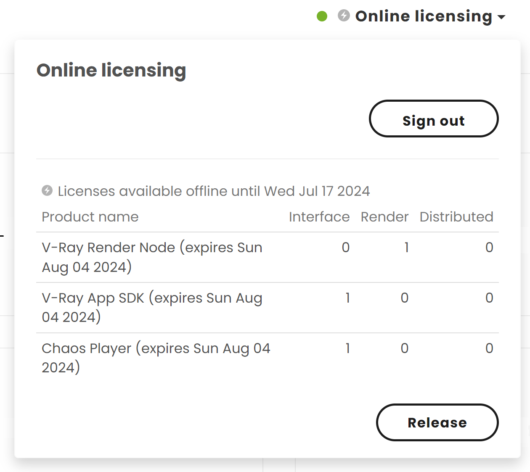530x472 pixels.
Task: Click the Render column header
Action: coord(384,217)
